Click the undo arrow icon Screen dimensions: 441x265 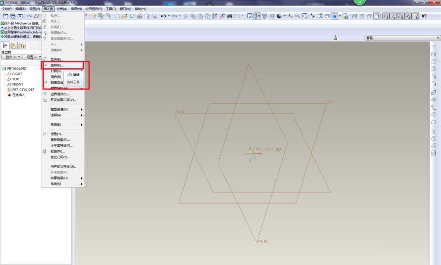[164, 16]
